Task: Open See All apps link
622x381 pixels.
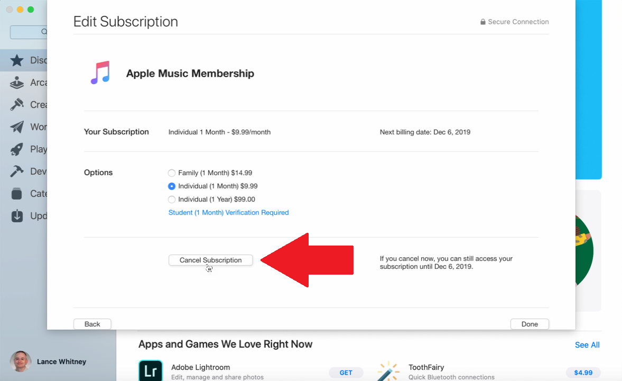Action: click(x=587, y=345)
